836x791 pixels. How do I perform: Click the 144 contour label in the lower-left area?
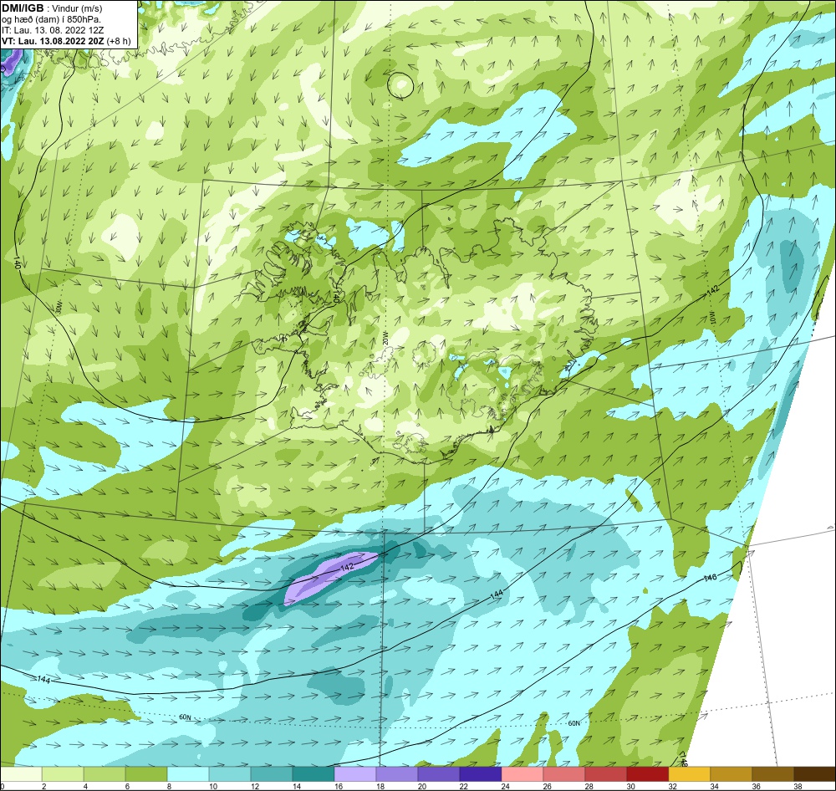point(43,680)
